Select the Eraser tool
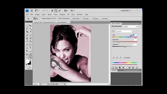This screenshot has height=94, width=167. coord(27,41)
